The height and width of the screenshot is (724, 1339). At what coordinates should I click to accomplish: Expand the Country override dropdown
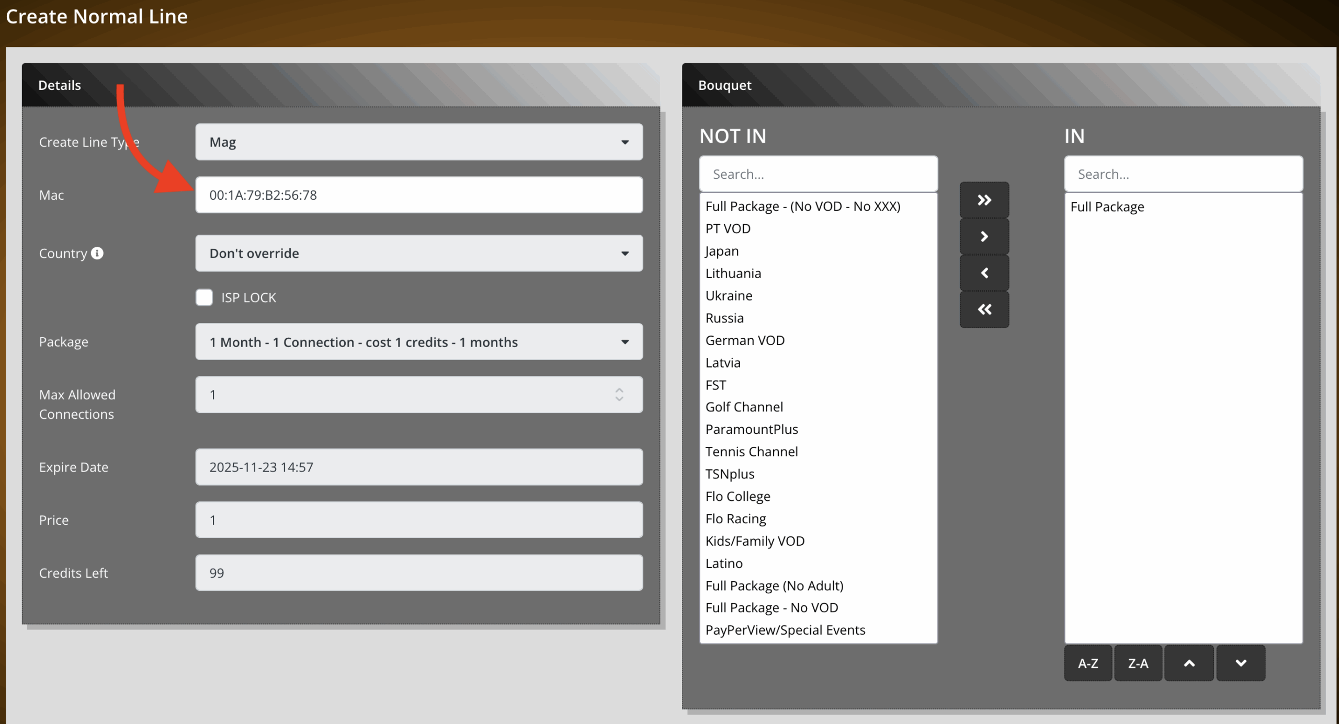(418, 253)
